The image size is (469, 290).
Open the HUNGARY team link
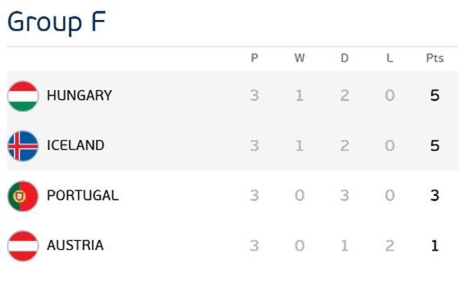[x=79, y=96]
